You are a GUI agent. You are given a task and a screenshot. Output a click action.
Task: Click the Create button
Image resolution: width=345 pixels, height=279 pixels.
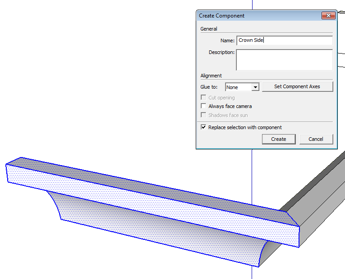tap(279, 139)
